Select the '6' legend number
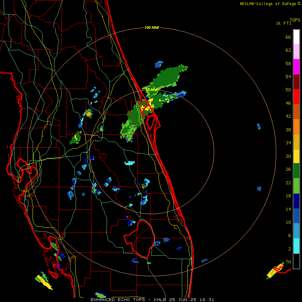Image resolution: width=302 pixels, height=302 pixels. pos(290,236)
